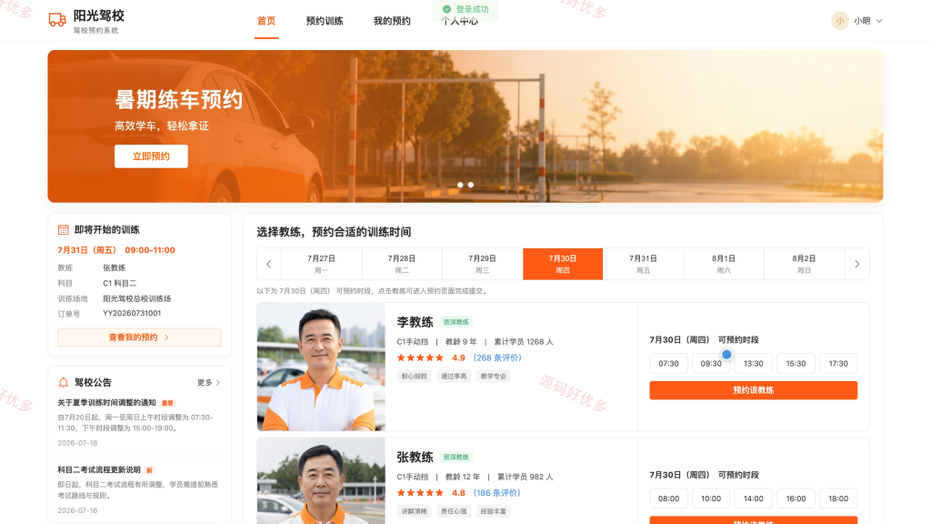The image size is (931, 524).
Task: Click 张教练's 讲解清晰 tag
Action: click(414, 511)
